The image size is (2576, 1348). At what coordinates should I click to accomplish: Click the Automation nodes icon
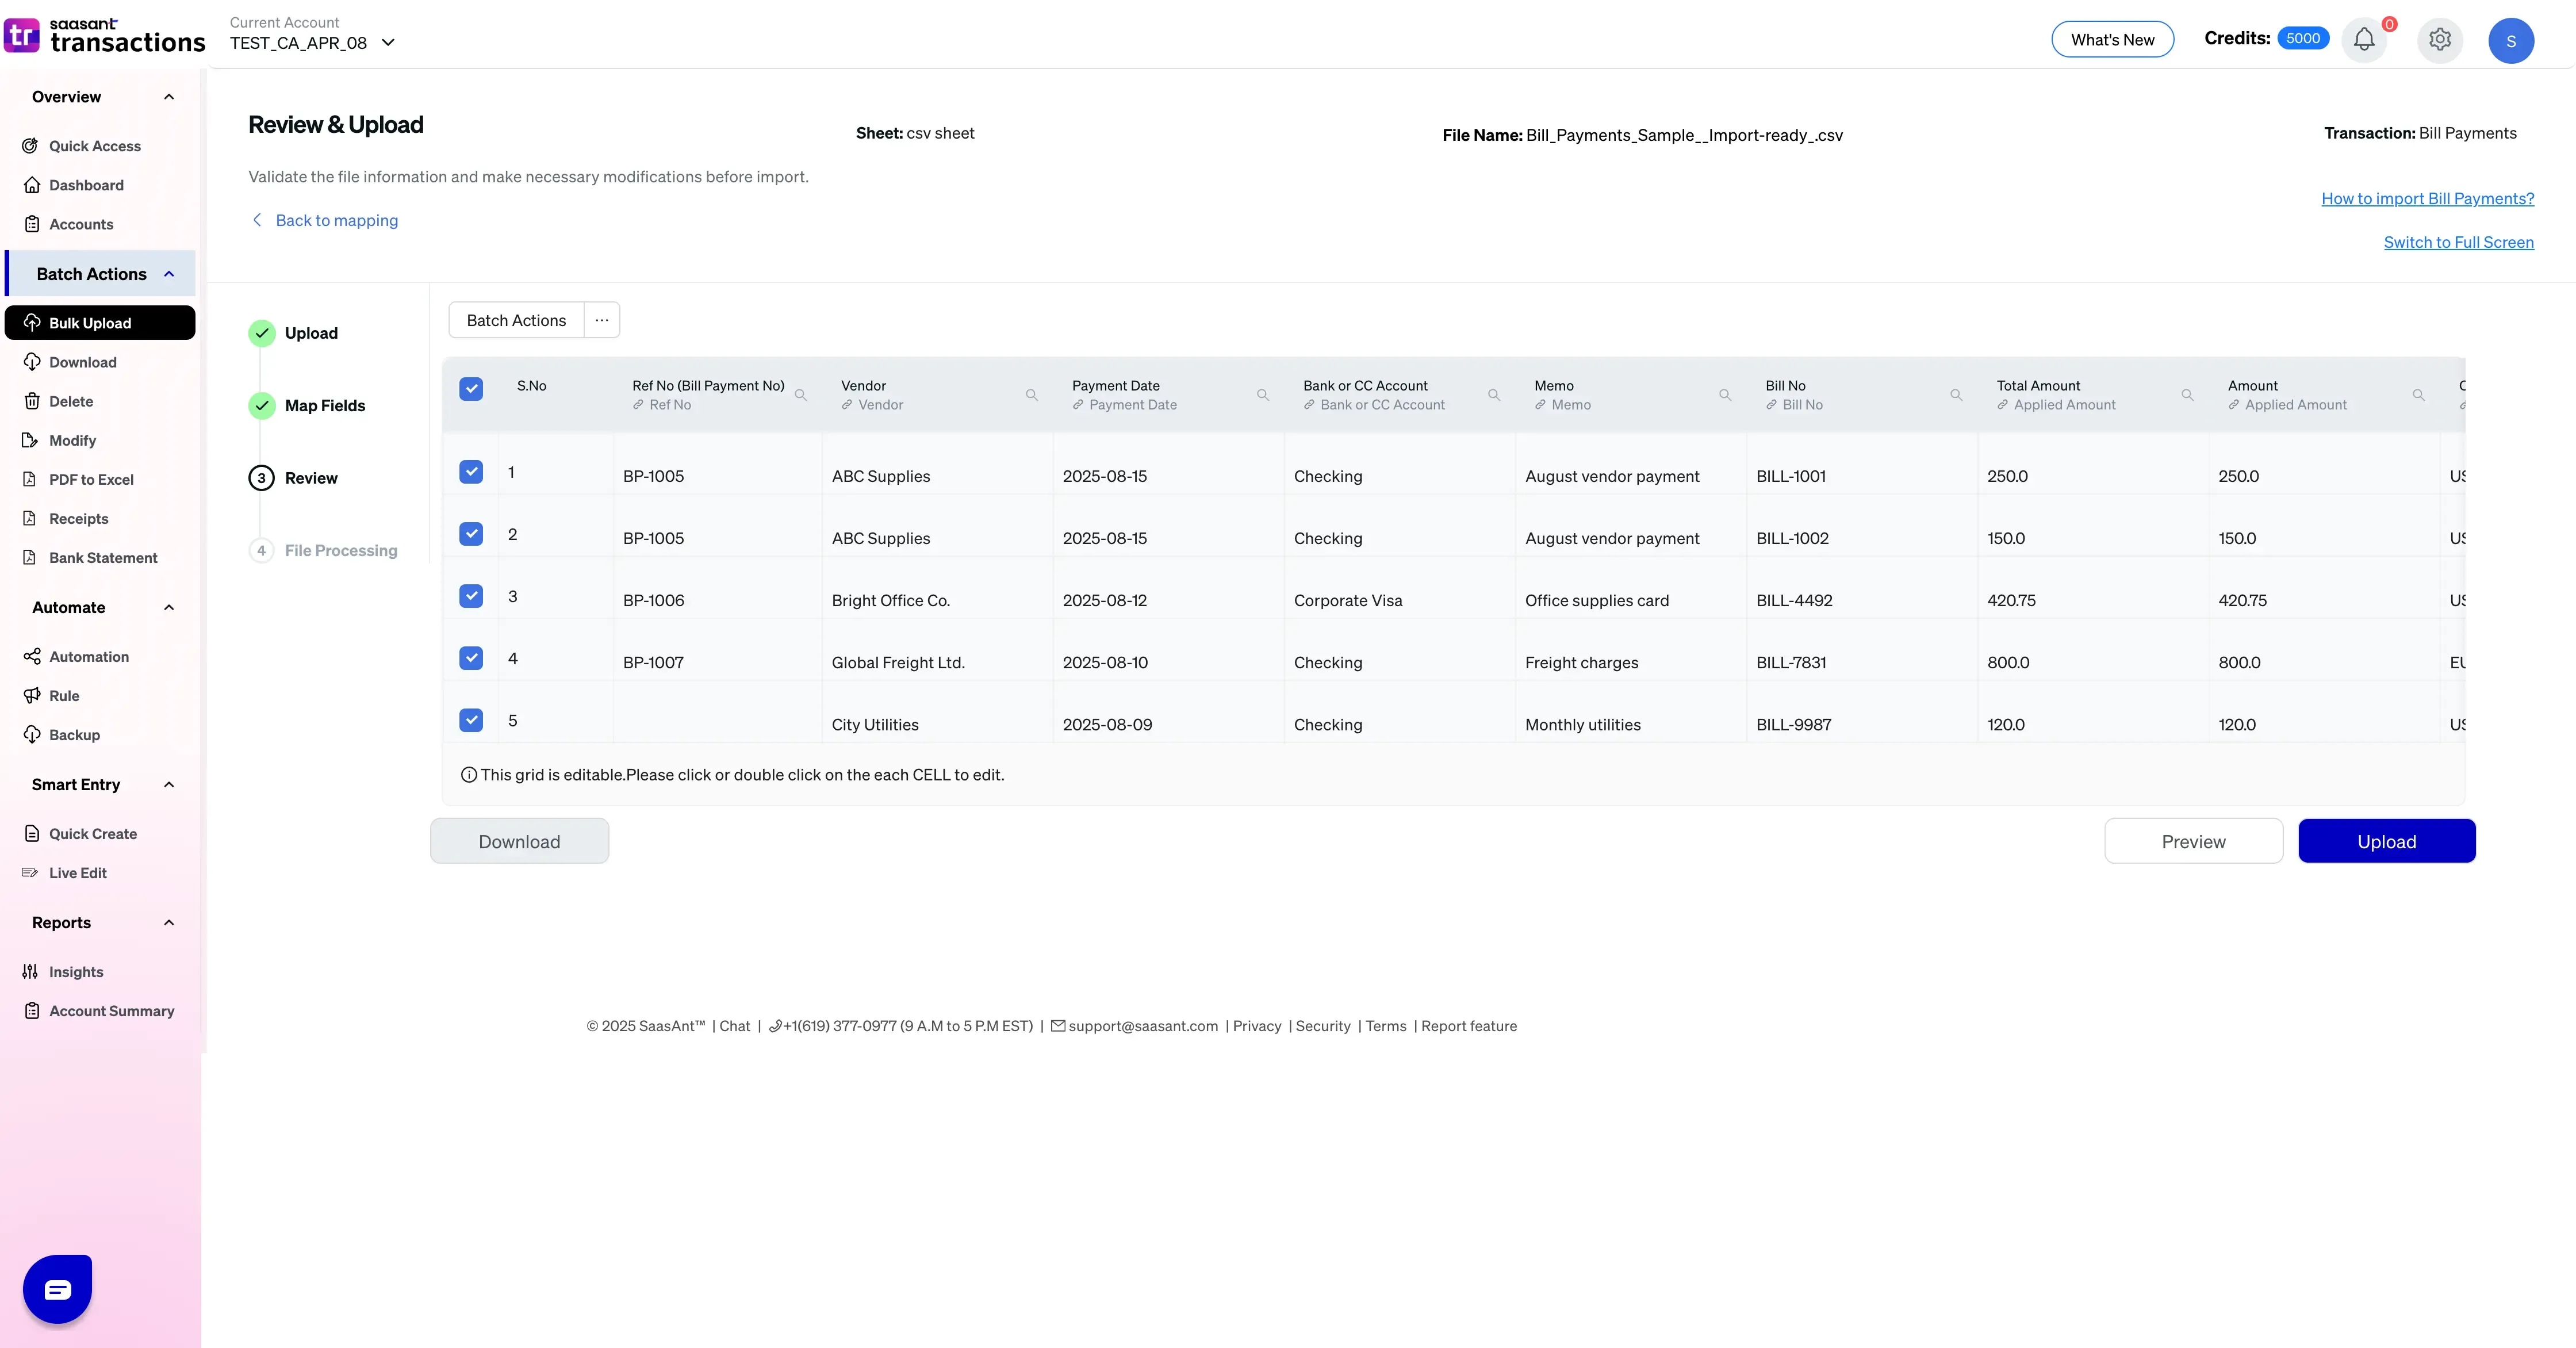pyautogui.click(x=32, y=656)
